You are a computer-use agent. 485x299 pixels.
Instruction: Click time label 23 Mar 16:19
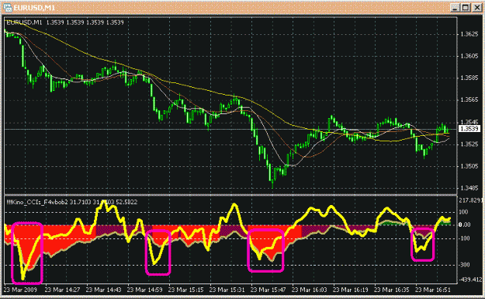coord(351,290)
